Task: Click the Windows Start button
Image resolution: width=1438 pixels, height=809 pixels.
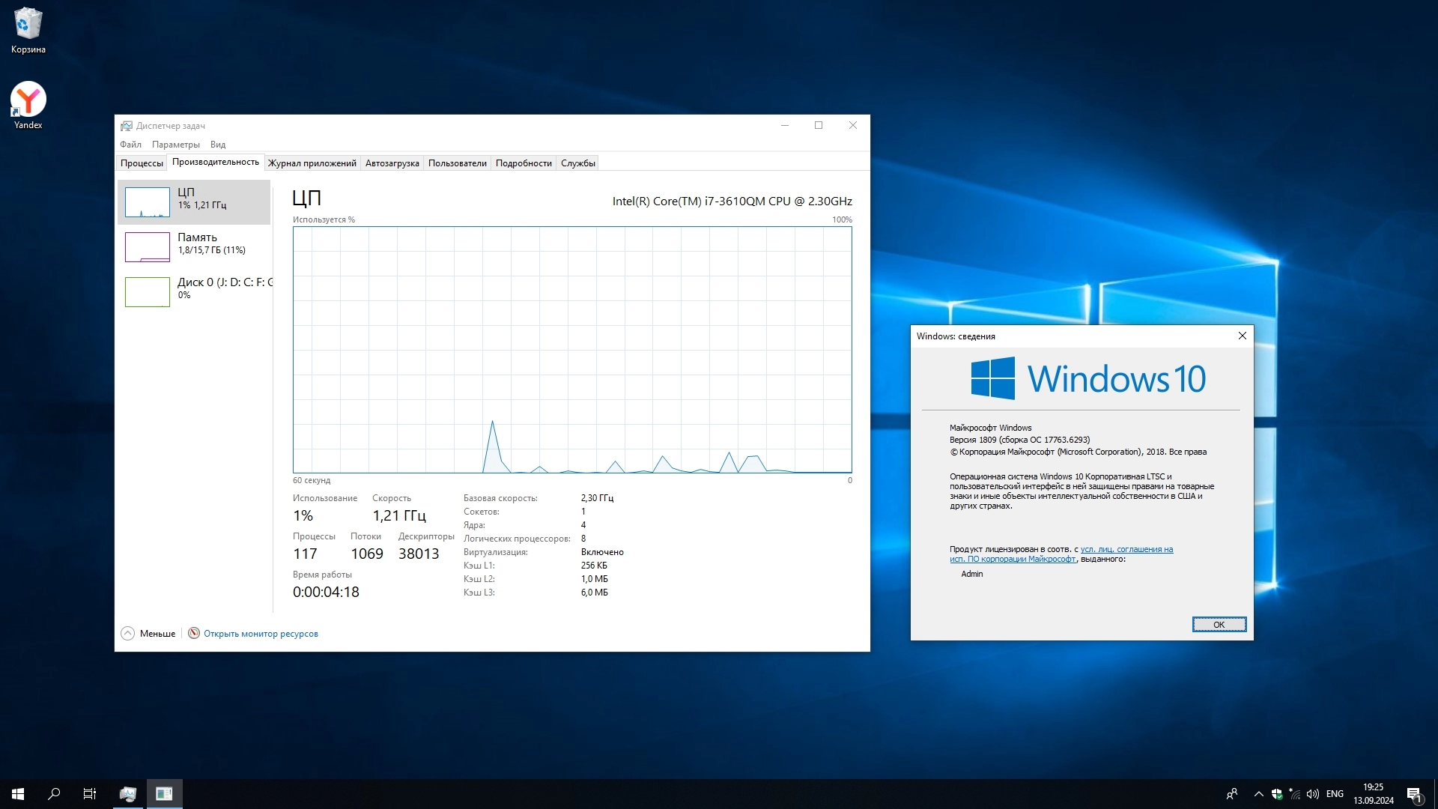Action: pyautogui.click(x=18, y=794)
